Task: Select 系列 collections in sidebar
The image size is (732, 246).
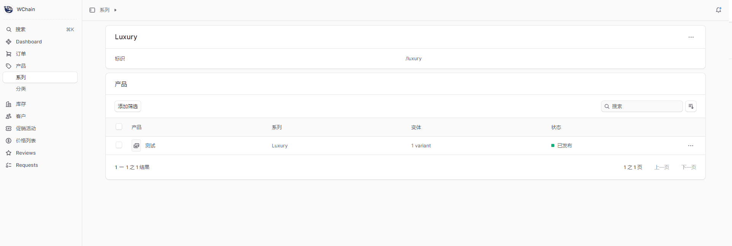Action: pyautogui.click(x=21, y=77)
